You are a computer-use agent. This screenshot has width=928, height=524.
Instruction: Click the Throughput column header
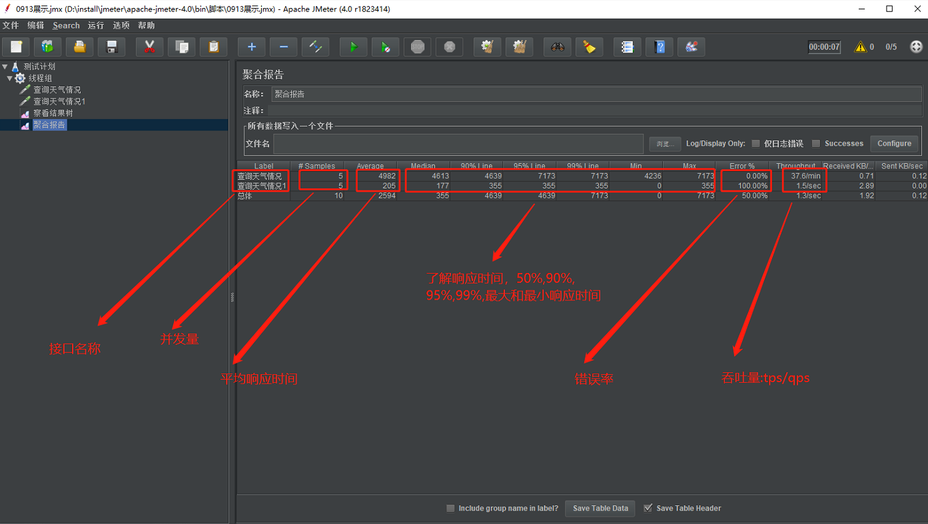tap(795, 166)
